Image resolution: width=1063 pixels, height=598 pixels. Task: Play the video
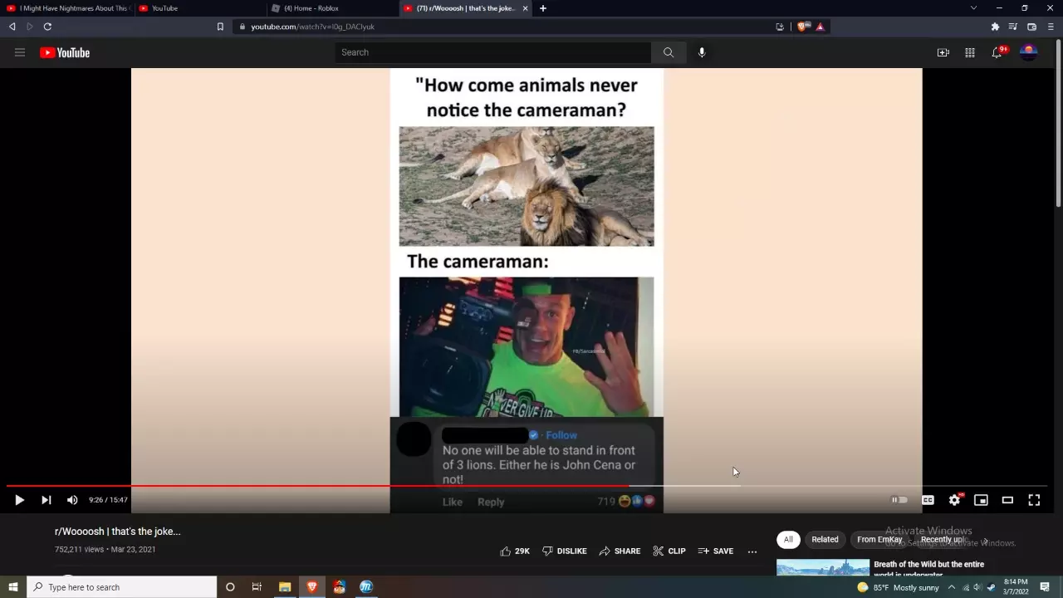coord(19,500)
